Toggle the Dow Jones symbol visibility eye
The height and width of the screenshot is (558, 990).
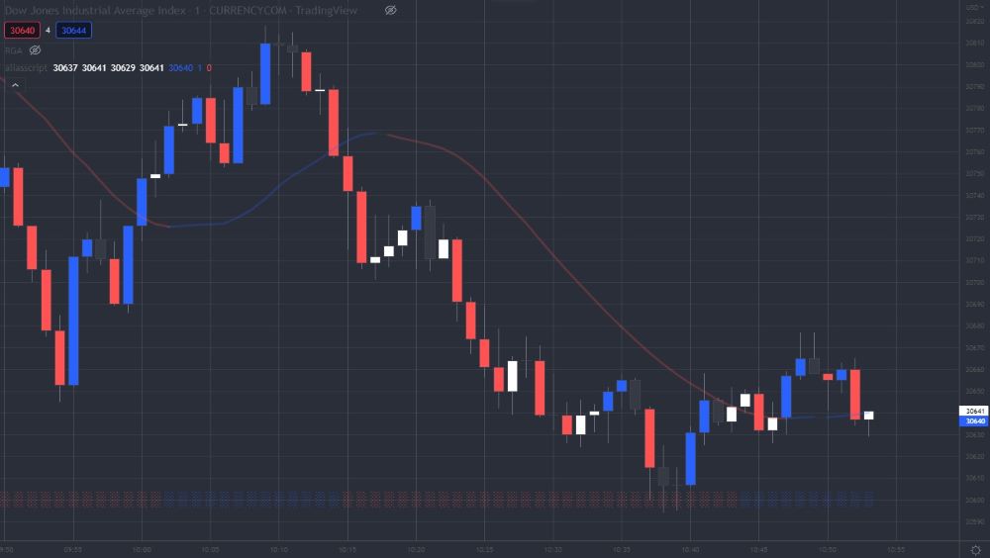[390, 10]
